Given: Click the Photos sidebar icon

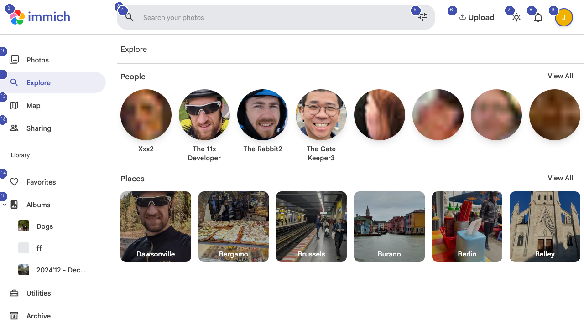Looking at the screenshot, I should tap(14, 60).
